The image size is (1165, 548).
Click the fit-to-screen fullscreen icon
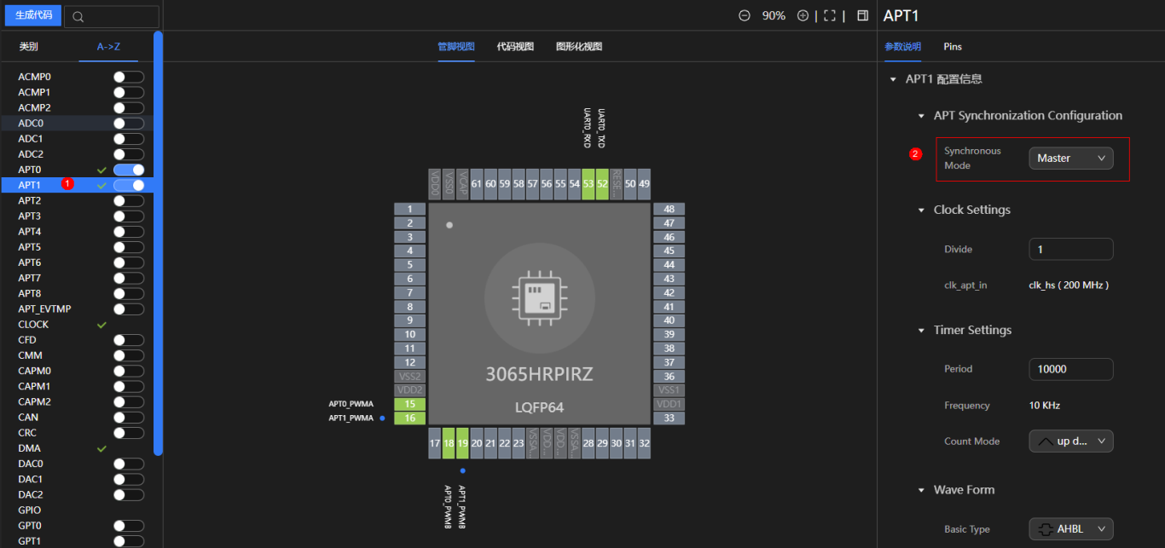point(830,15)
